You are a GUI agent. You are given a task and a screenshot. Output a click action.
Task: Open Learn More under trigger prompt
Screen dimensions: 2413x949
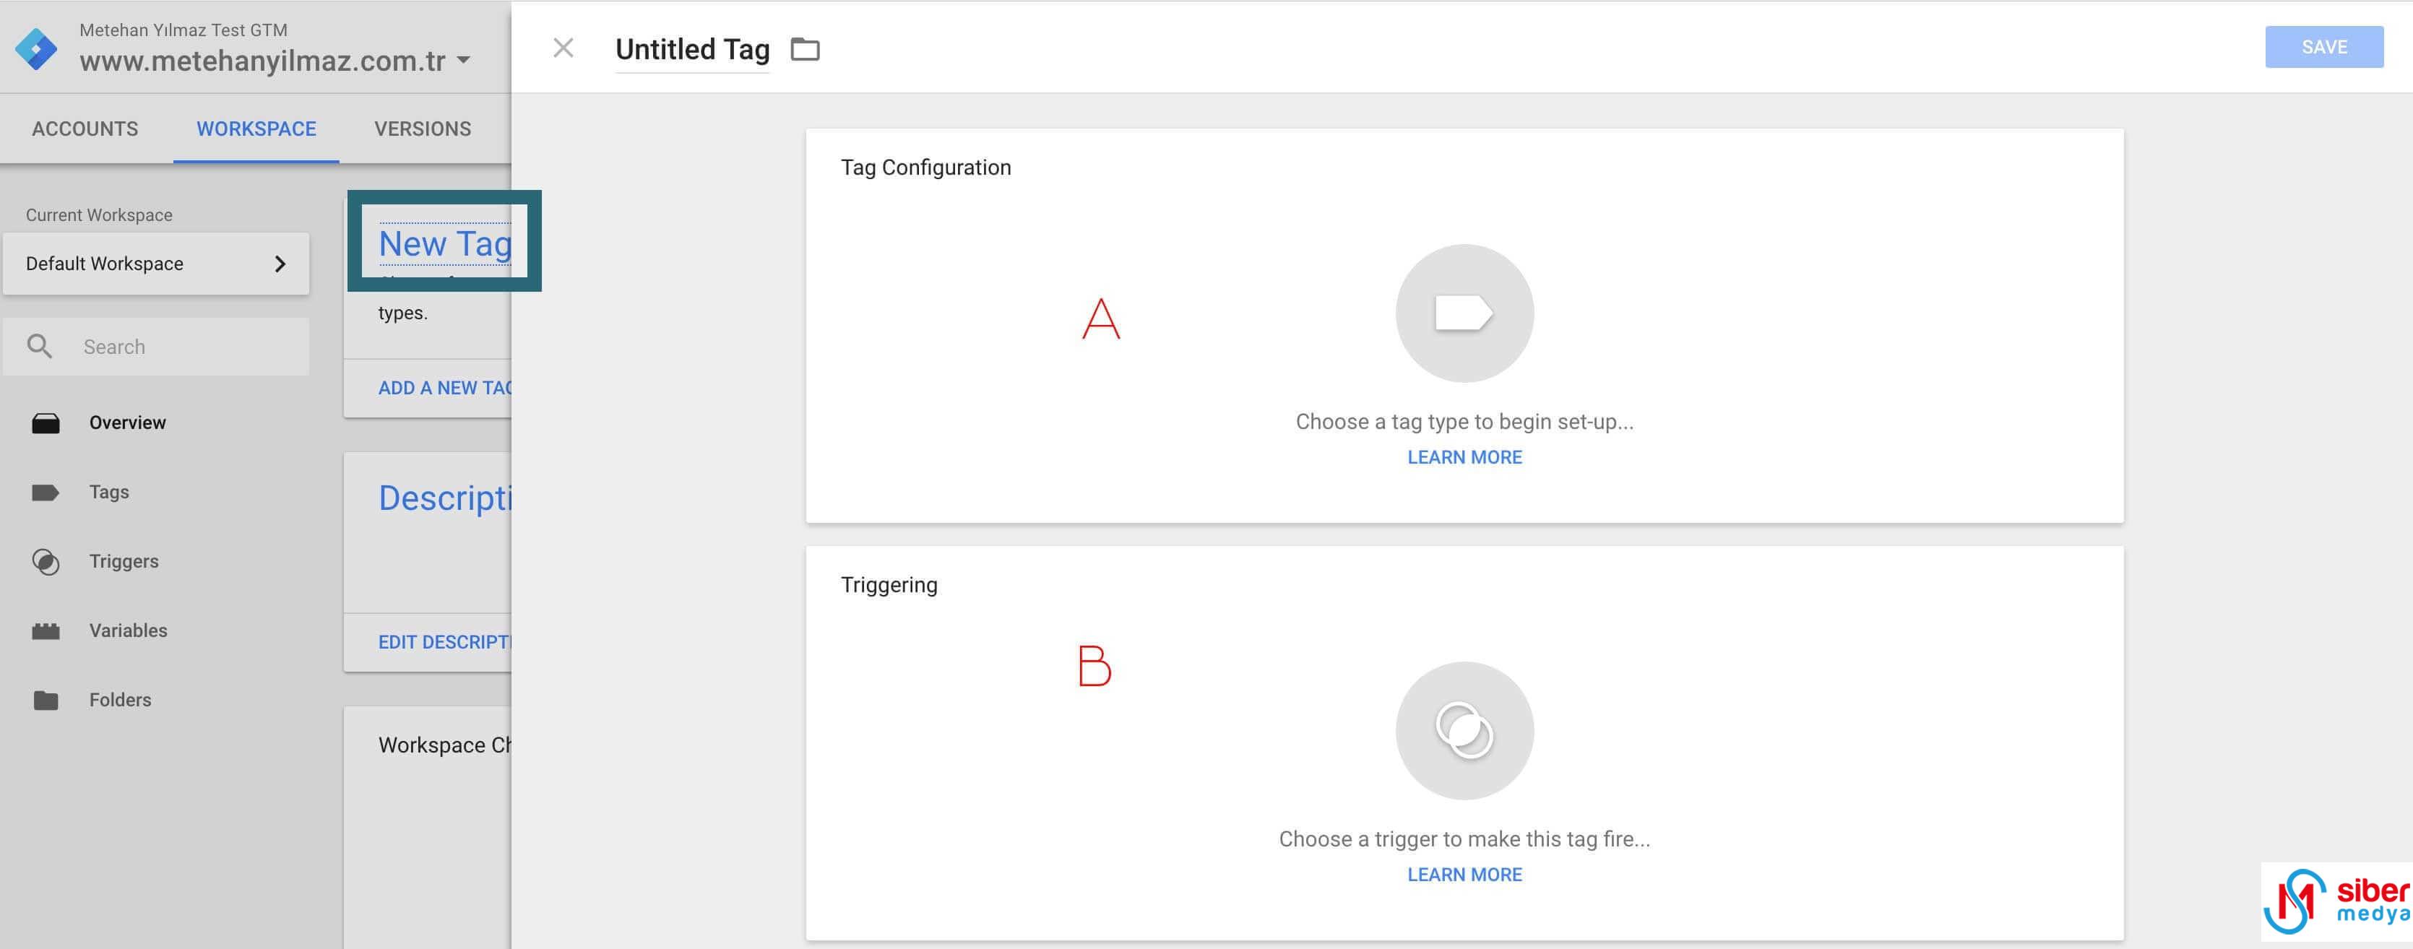[1464, 874]
